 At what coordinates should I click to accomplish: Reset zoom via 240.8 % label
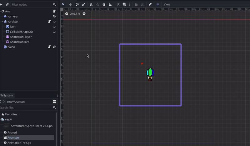click(x=75, y=14)
